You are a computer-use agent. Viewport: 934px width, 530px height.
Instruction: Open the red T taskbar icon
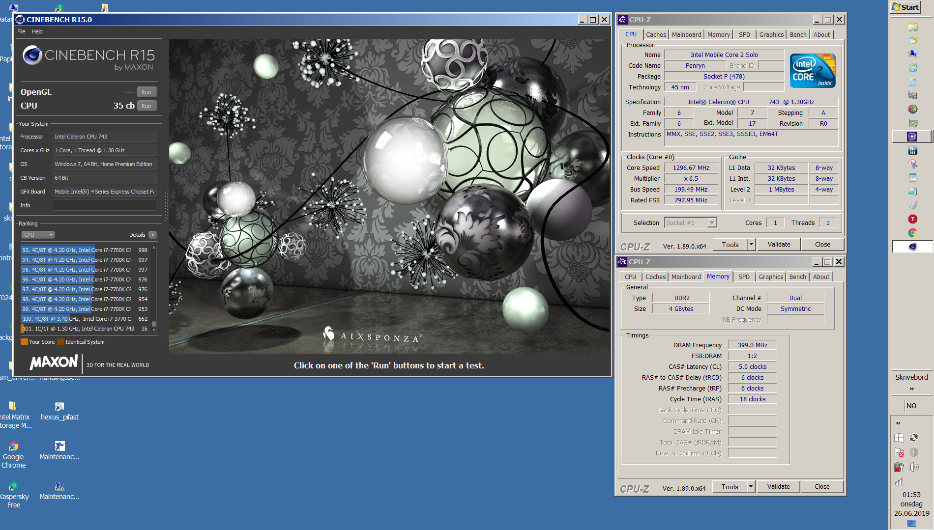913,219
